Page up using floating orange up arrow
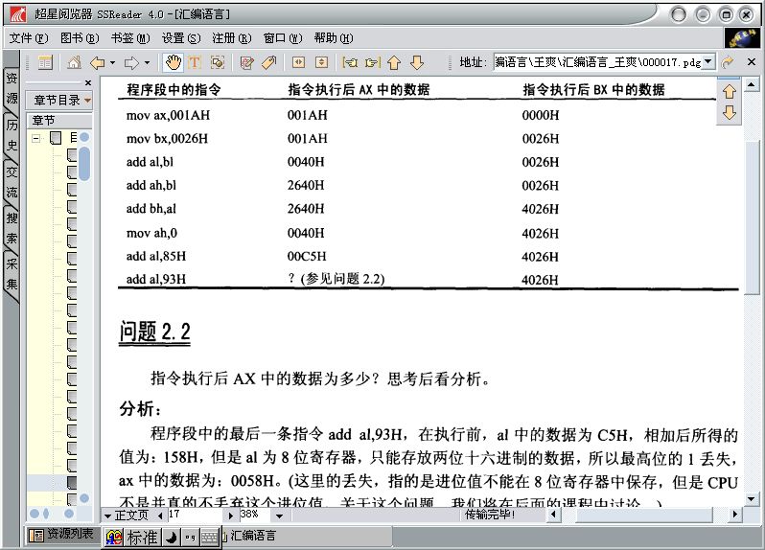The height and width of the screenshot is (550, 765). [730, 91]
